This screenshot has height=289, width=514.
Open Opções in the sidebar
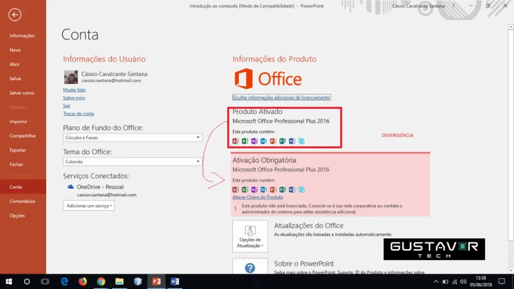pyautogui.click(x=17, y=216)
